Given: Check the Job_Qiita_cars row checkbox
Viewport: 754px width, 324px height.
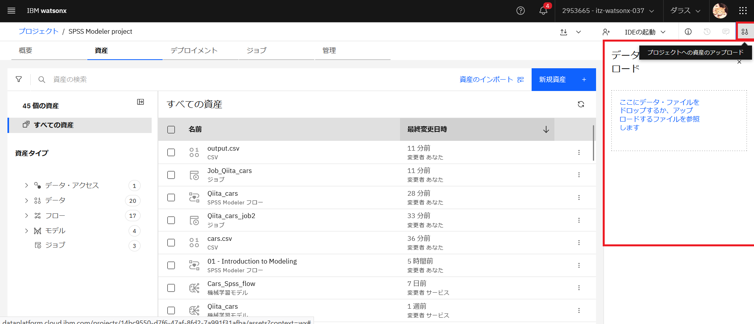Looking at the screenshot, I should click(171, 175).
